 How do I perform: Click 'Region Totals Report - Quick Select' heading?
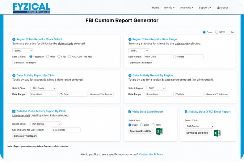tap(39, 39)
